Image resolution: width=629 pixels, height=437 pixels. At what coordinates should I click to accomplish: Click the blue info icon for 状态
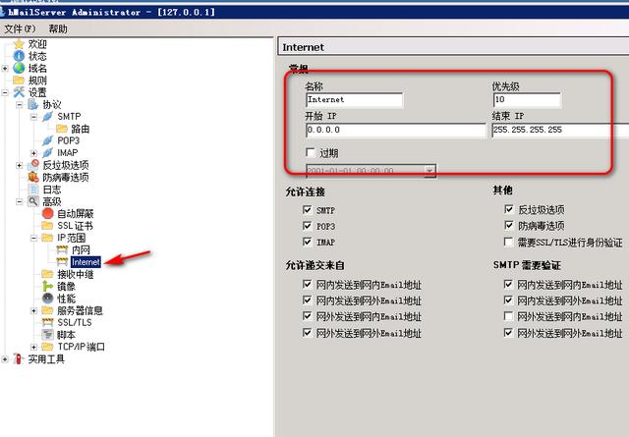19,56
